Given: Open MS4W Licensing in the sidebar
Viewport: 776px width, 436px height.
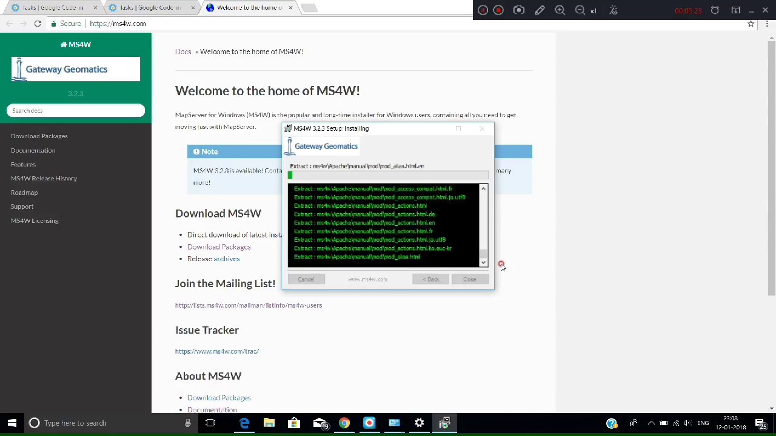Looking at the screenshot, I should pyautogui.click(x=35, y=220).
